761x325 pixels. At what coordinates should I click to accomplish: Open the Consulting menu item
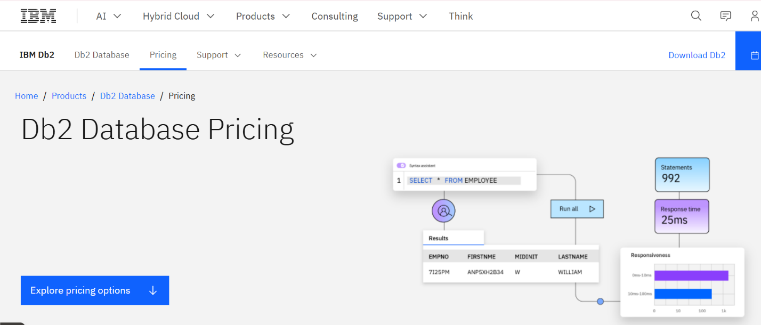click(x=335, y=16)
